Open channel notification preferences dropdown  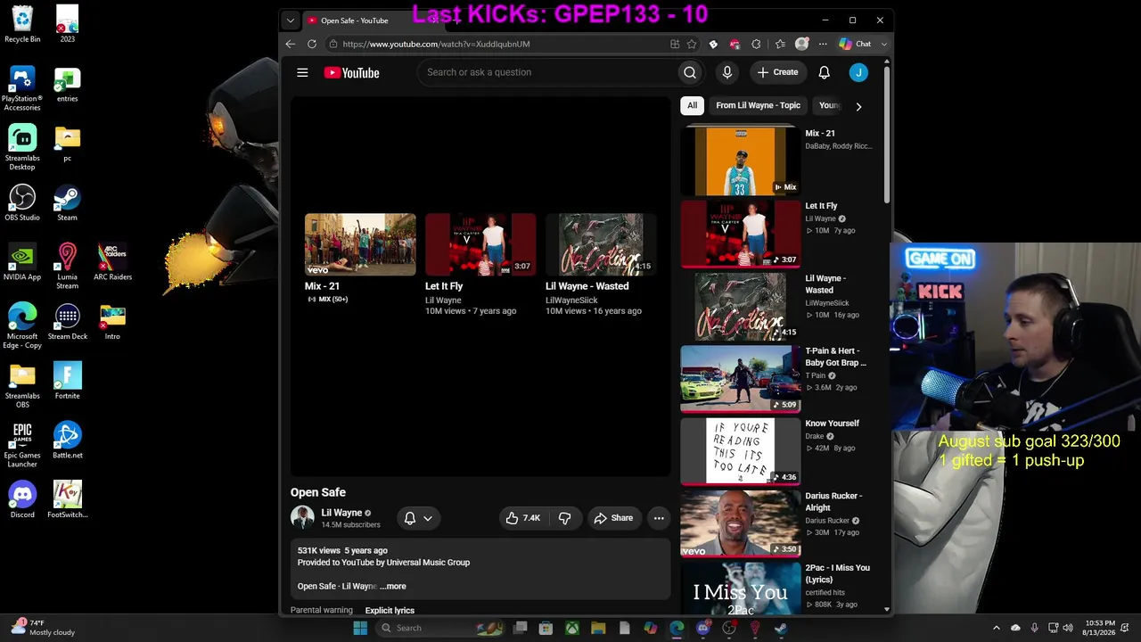[x=418, y=518]
